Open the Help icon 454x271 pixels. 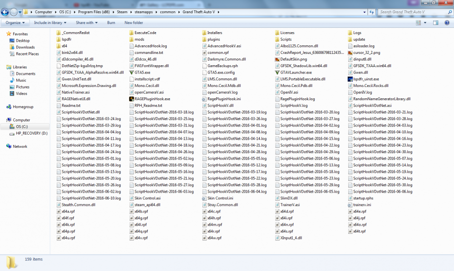tap(447, 23)
